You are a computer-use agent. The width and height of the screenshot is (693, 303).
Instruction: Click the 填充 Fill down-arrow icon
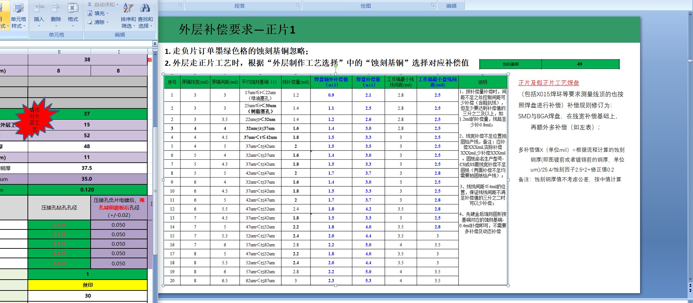click(x=90, y=13)
